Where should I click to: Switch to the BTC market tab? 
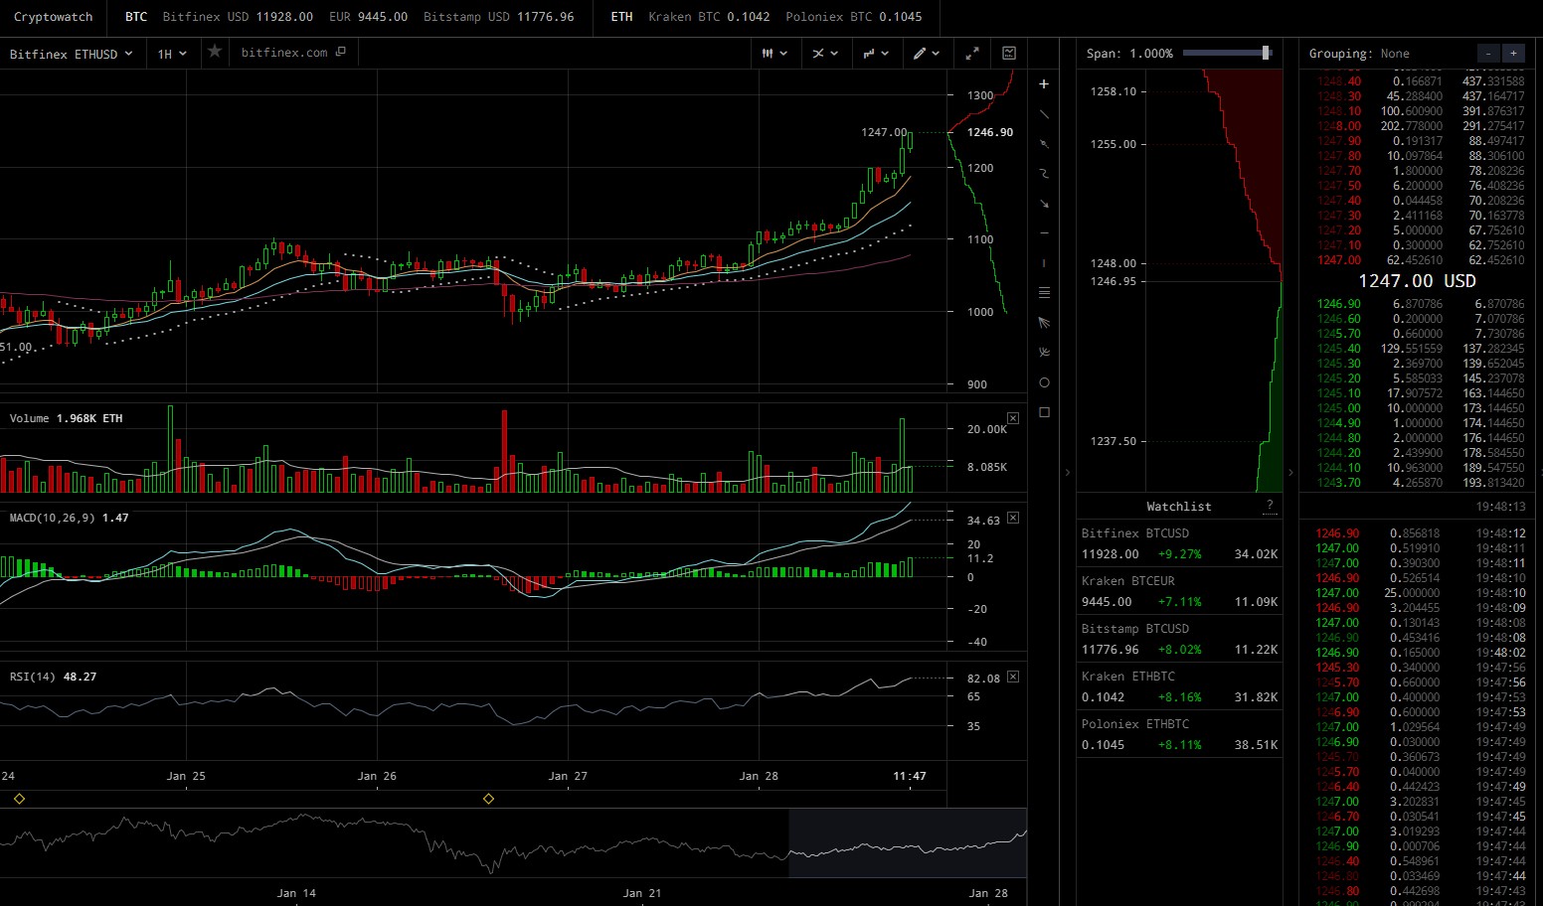pyautogui.click(x=135, y=17)
